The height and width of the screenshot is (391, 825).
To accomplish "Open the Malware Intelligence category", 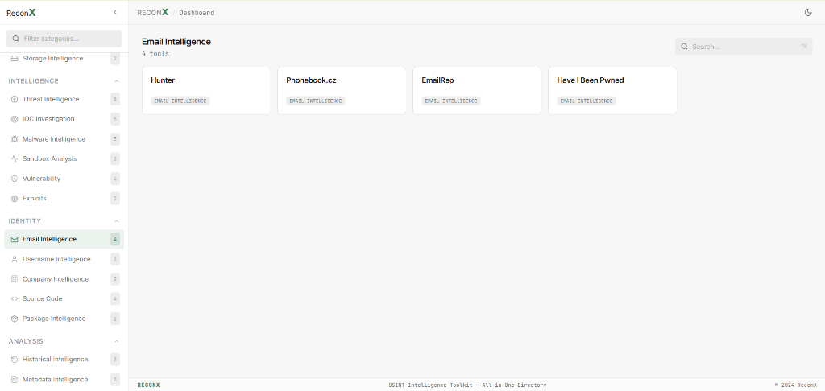I will pyautogui.click(x=64, y=138).
